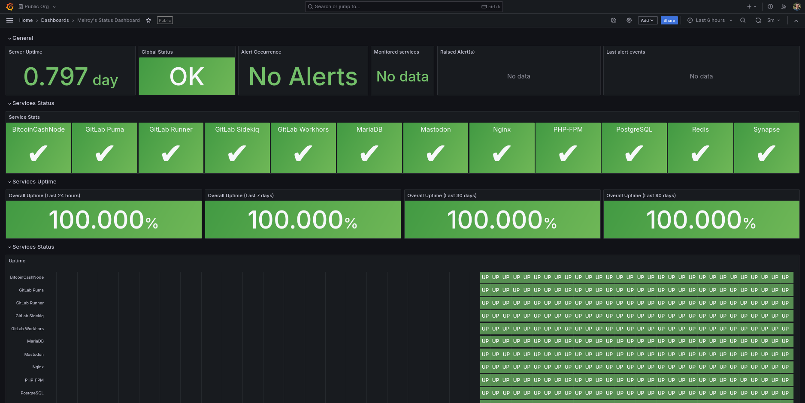The image size is (805, 403).
Task: Click the PHP-FPM label in Uptime timeline
Action: coord(34,380)
